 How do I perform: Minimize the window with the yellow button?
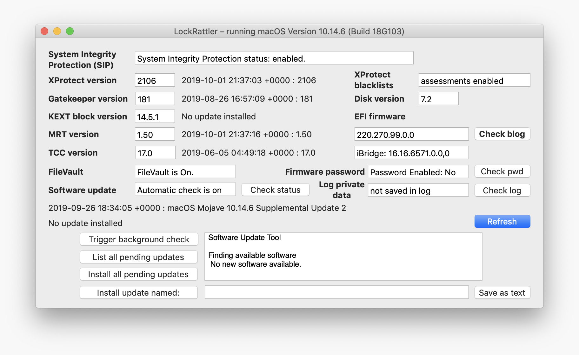[57, 31]
